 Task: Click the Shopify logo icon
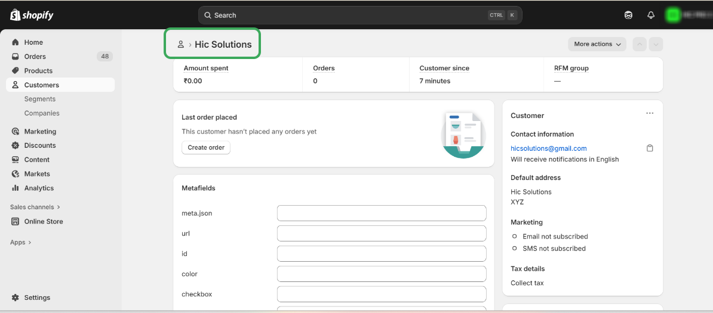16,15
